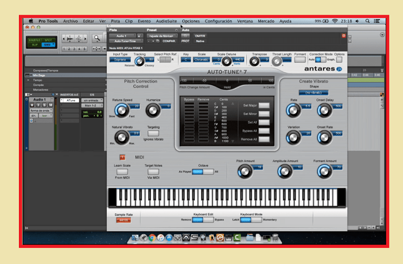Click the volume icon in menu bar
This screenshot has height=264, width=403.
tap(357, 21)
